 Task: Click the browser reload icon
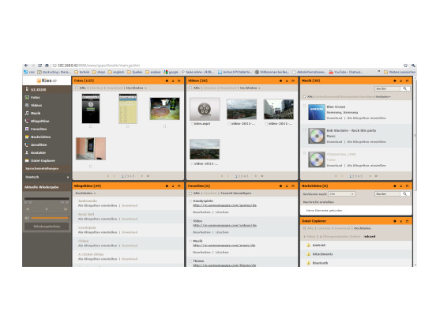[x=39, y=66]
